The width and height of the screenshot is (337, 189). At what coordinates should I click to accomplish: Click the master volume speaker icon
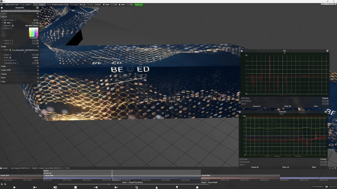point(120,5)
